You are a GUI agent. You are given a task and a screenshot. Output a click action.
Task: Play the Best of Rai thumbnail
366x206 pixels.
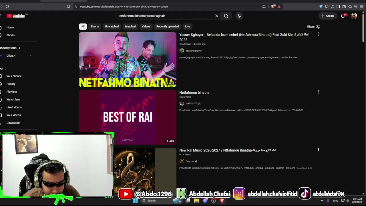tap(128, 117)
